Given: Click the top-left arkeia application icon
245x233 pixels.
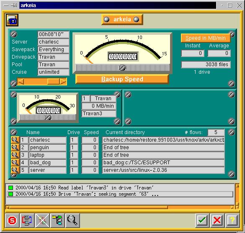Looking at the screenshot, I should pyautogui.click(x=12, y=20).
